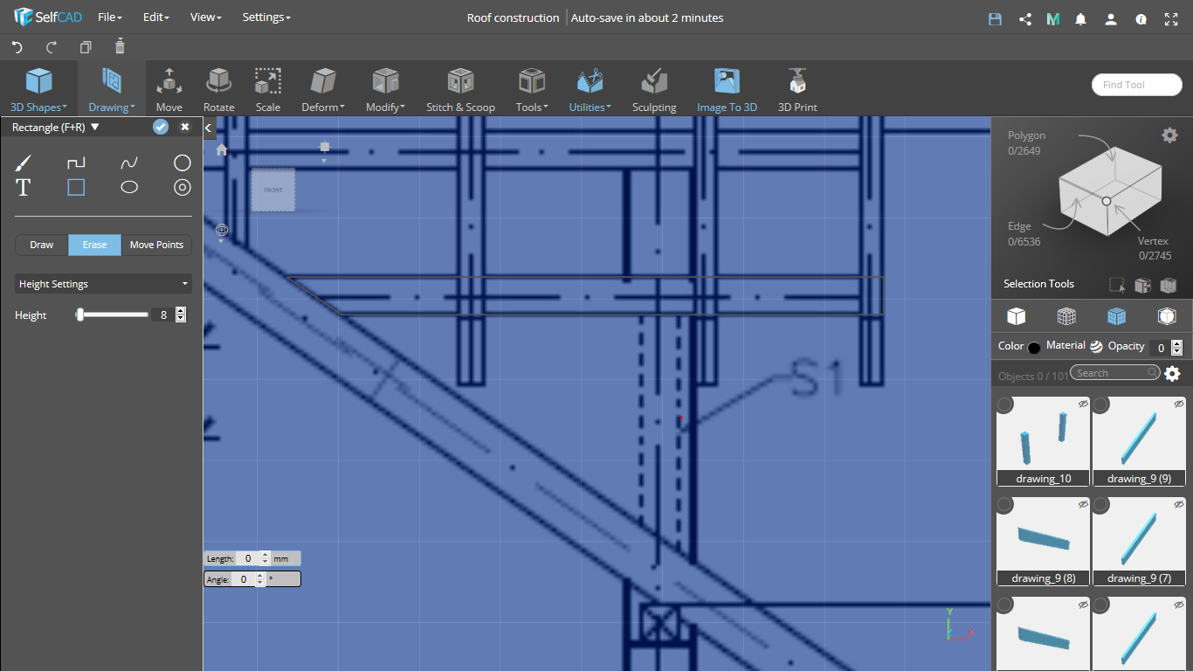Toggle visibility of drawing_9 (8)
1193x671 pixels.
1083,504
